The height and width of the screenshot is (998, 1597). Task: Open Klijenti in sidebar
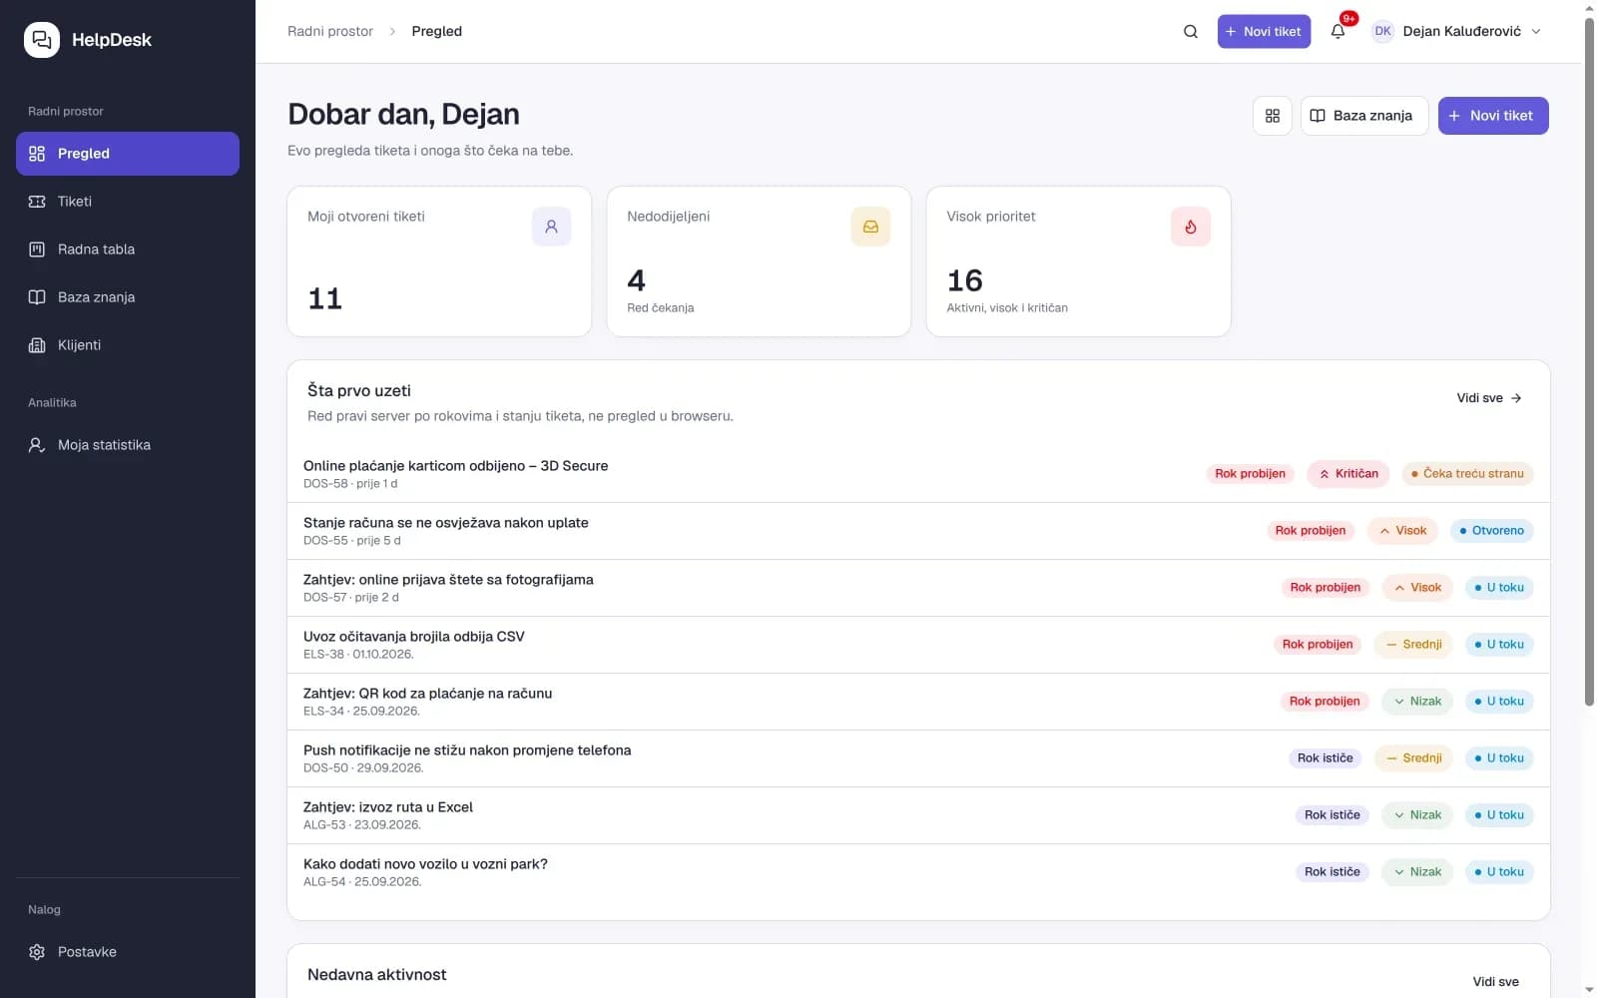pyautogui.click(x=128, y=345)
